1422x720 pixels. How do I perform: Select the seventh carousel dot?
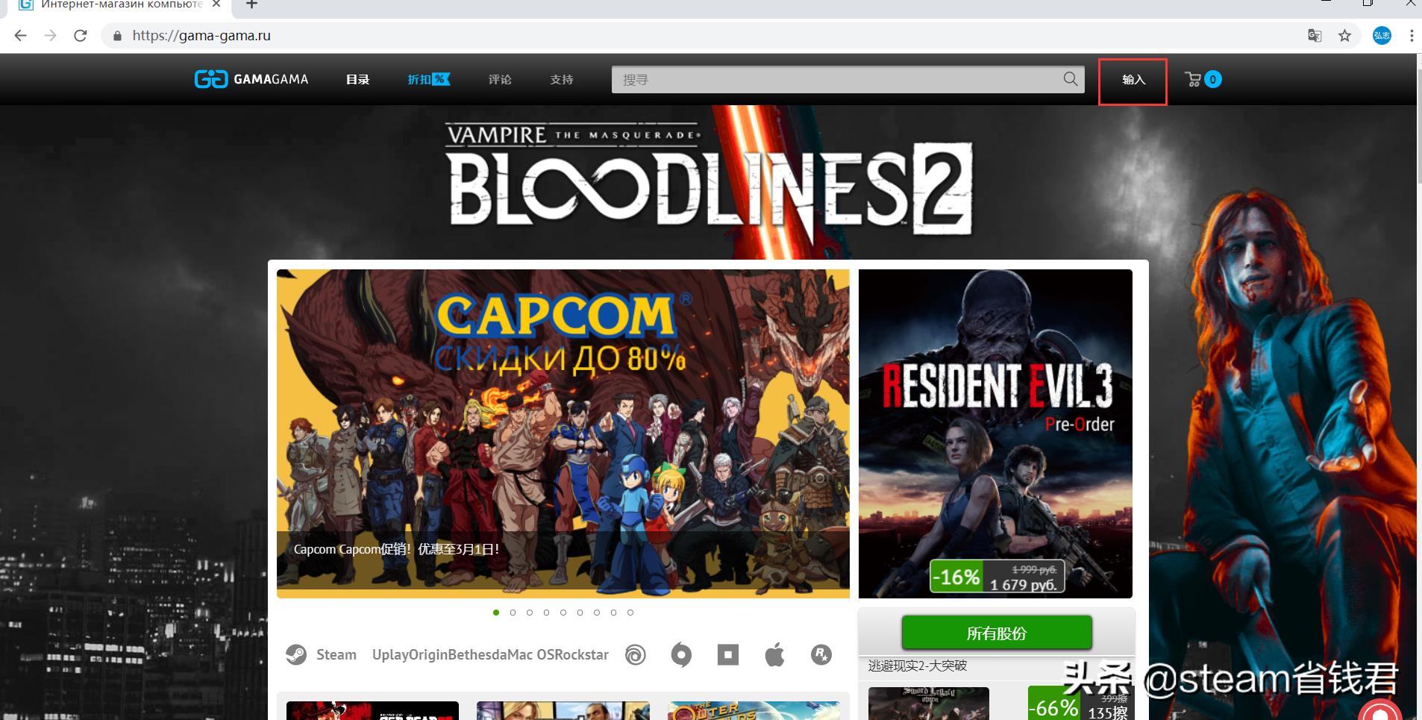pyautogui.click(x=597, y=613)
